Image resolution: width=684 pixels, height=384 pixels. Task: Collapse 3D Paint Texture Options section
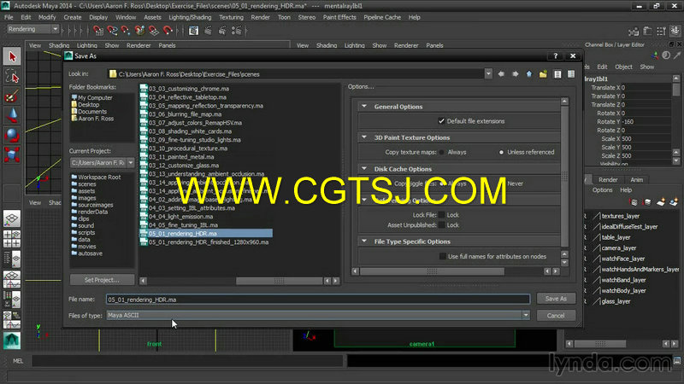(x=364, y=137)
